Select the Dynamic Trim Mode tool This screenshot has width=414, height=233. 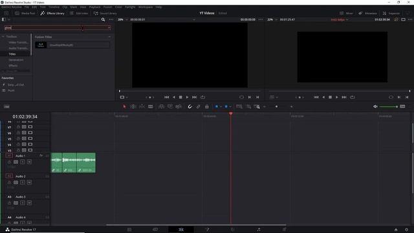coord(142,106)
